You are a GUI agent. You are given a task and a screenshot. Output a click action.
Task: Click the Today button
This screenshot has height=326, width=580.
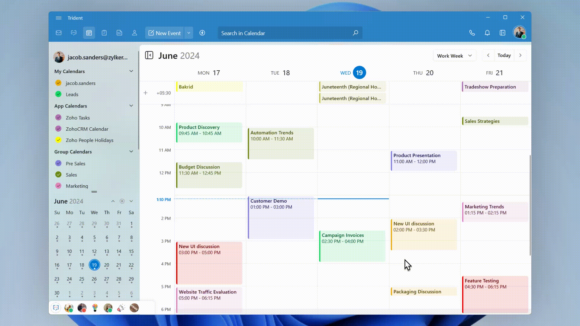(x=504, y=55)
